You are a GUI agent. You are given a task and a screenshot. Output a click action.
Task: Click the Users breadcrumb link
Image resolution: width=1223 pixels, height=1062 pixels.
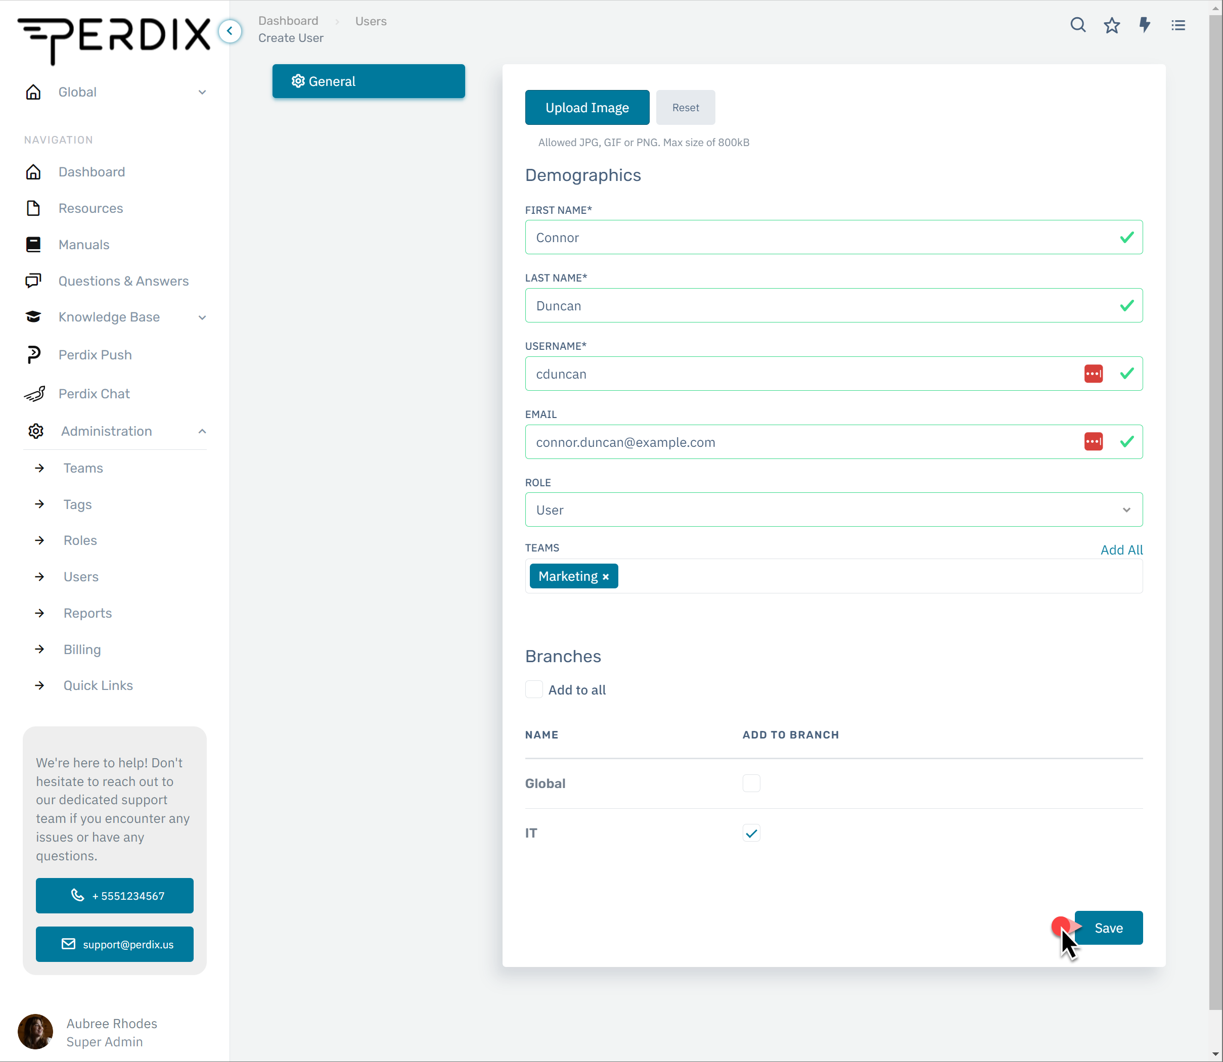point(371,21)
